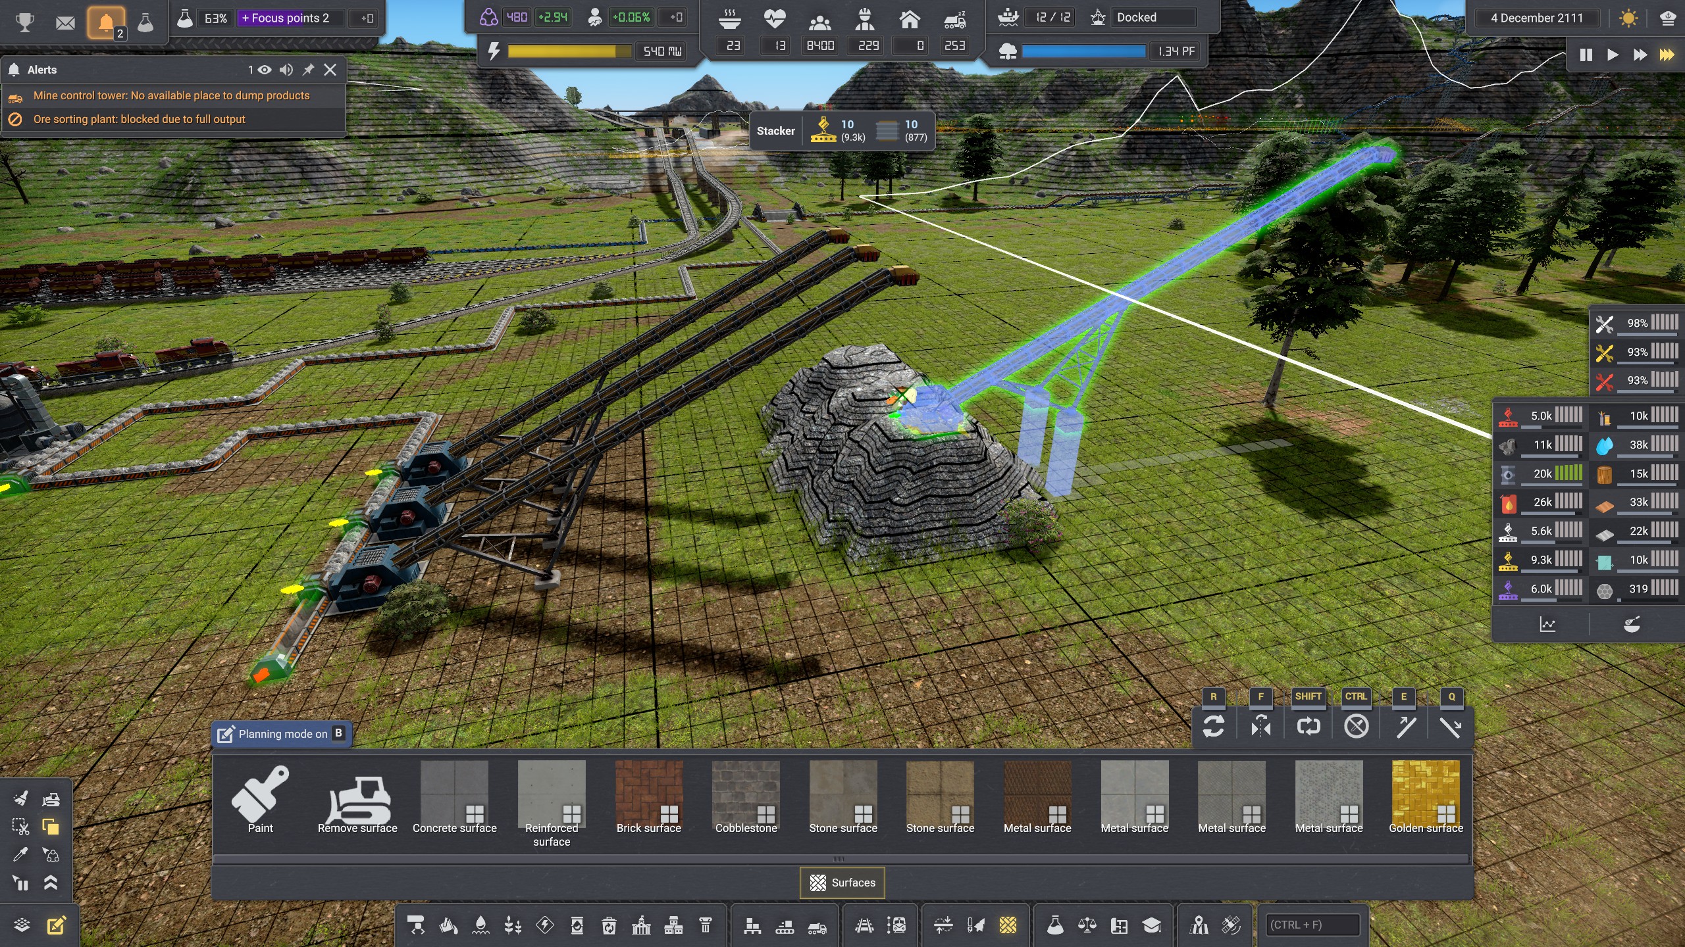
Task: Click the Surfaces category tab
Action: (x=842, y=883)
